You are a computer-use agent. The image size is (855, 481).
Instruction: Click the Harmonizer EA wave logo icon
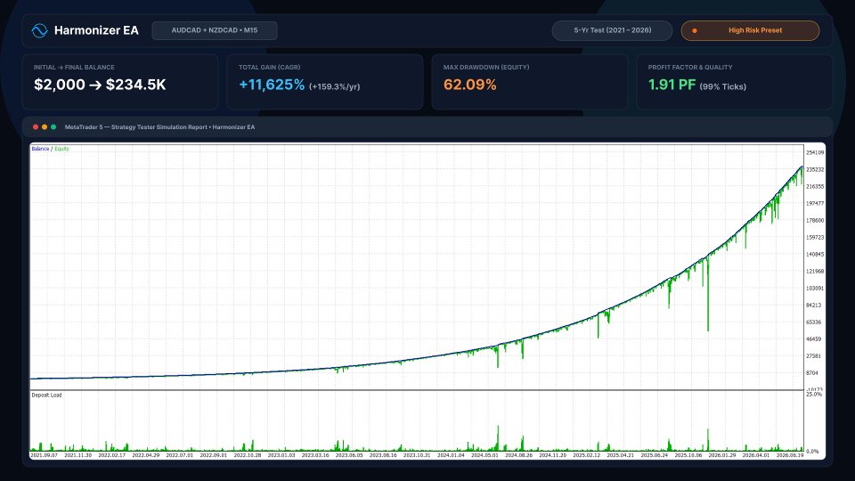[39, 30]
